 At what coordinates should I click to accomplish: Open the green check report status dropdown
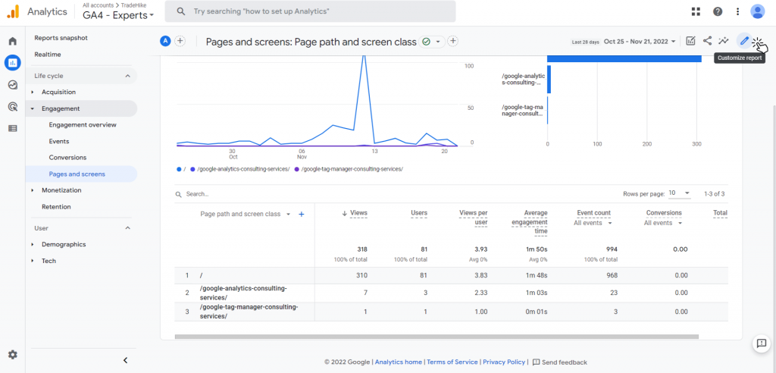coord(432,42)
